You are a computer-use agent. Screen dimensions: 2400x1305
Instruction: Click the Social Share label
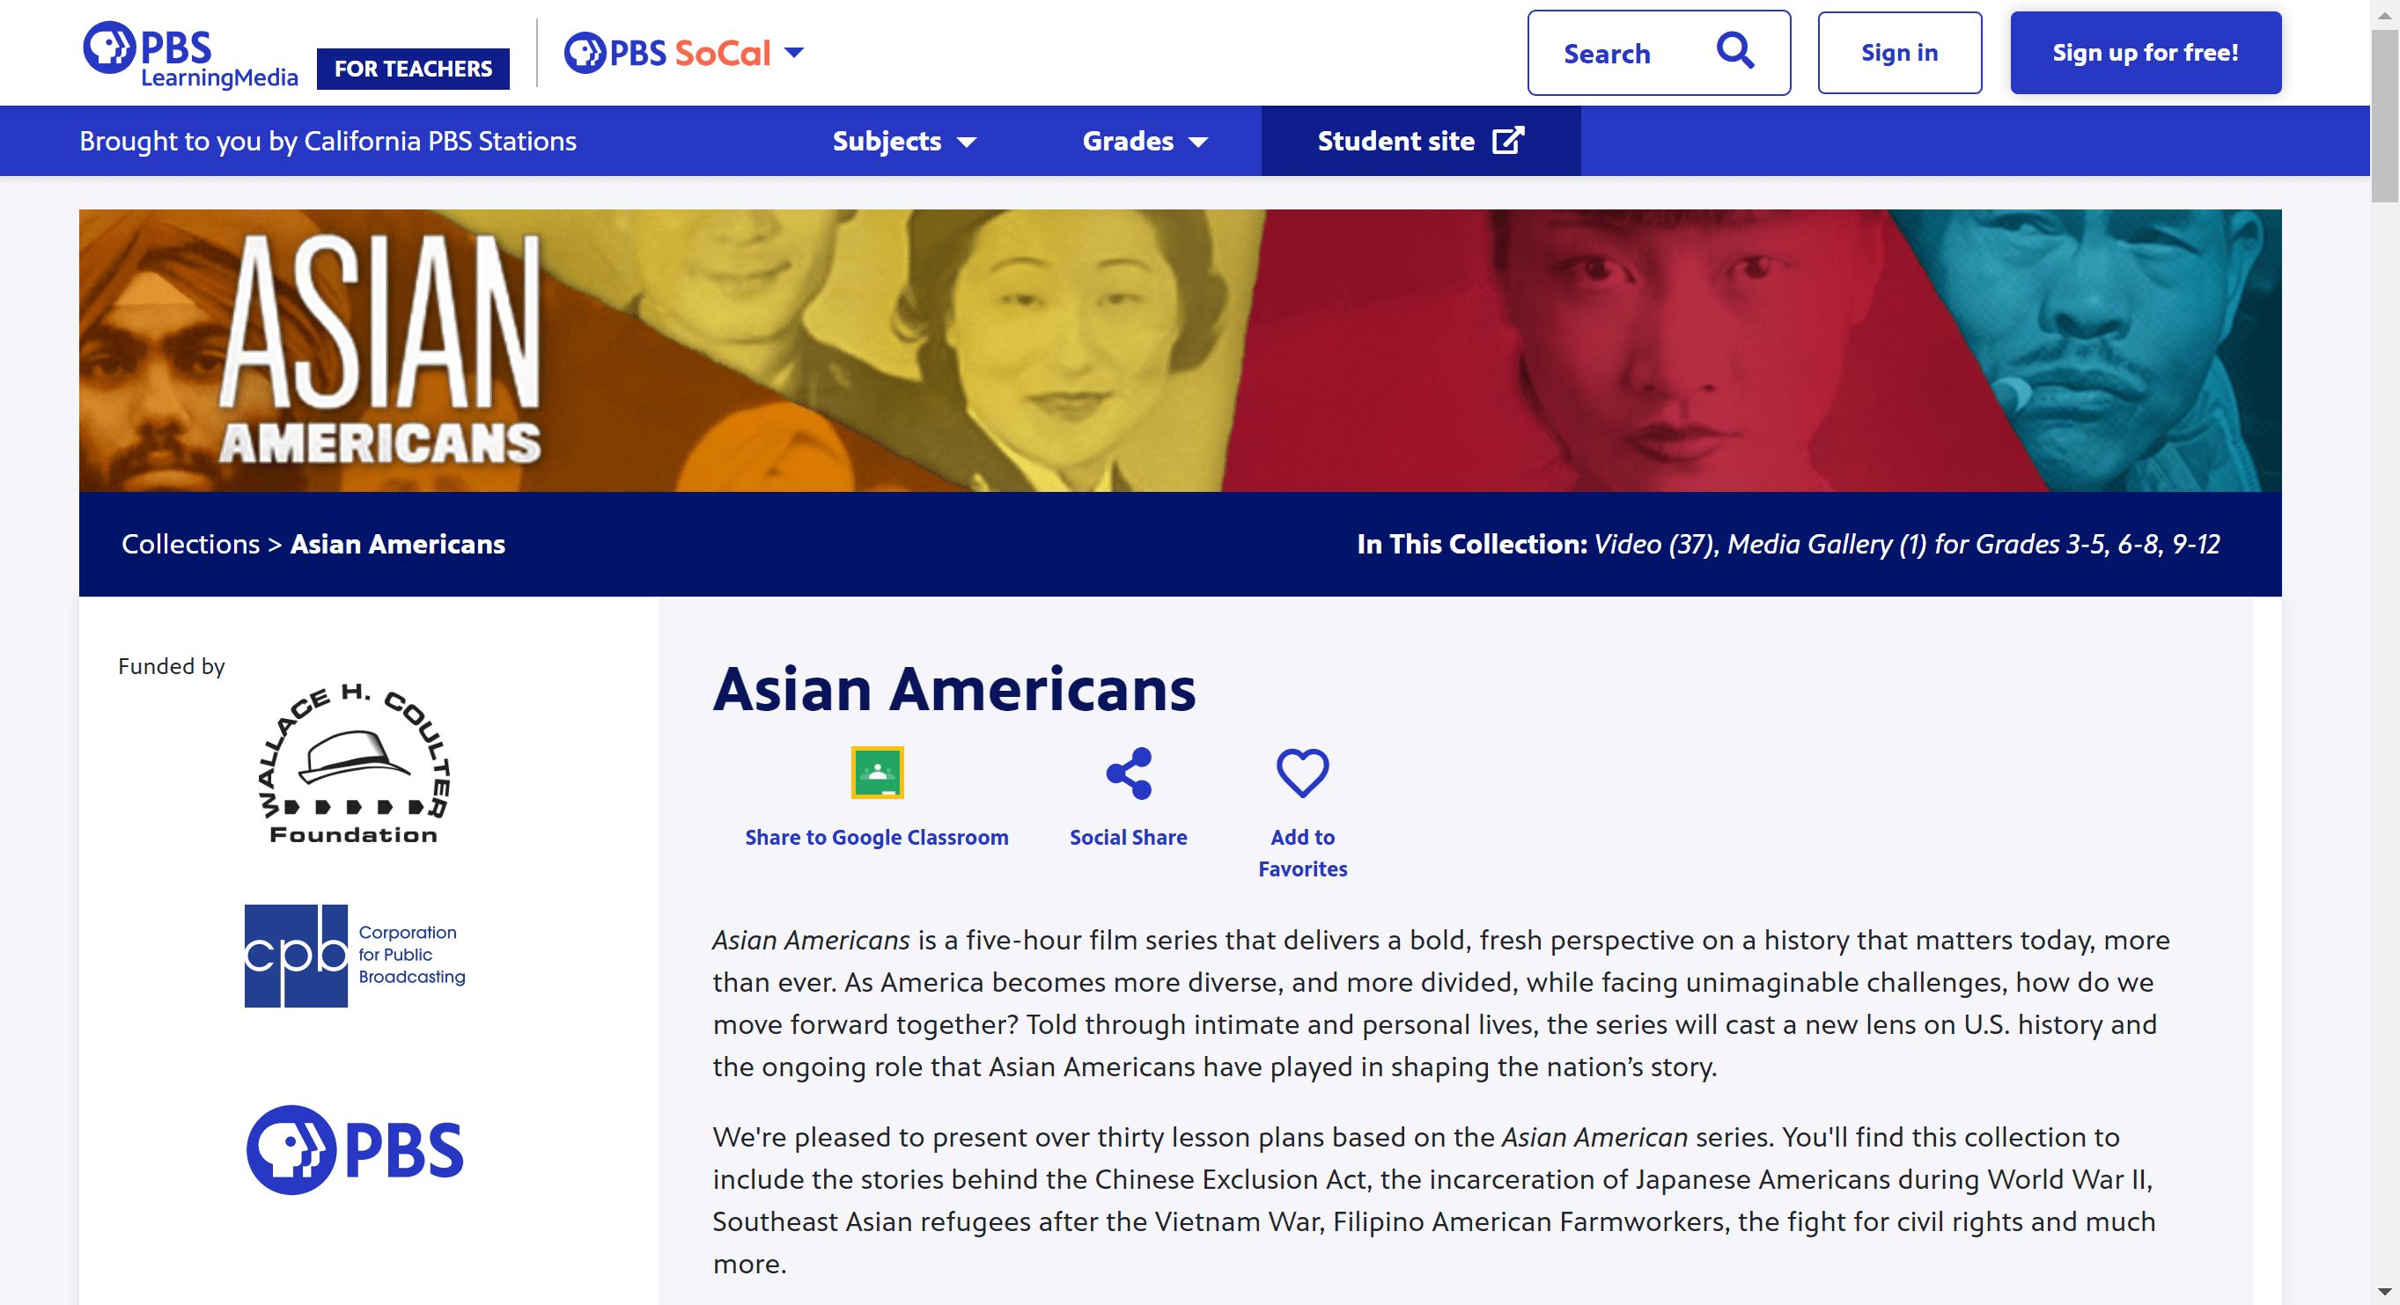pyautogui.click(x=1129, y=838)
